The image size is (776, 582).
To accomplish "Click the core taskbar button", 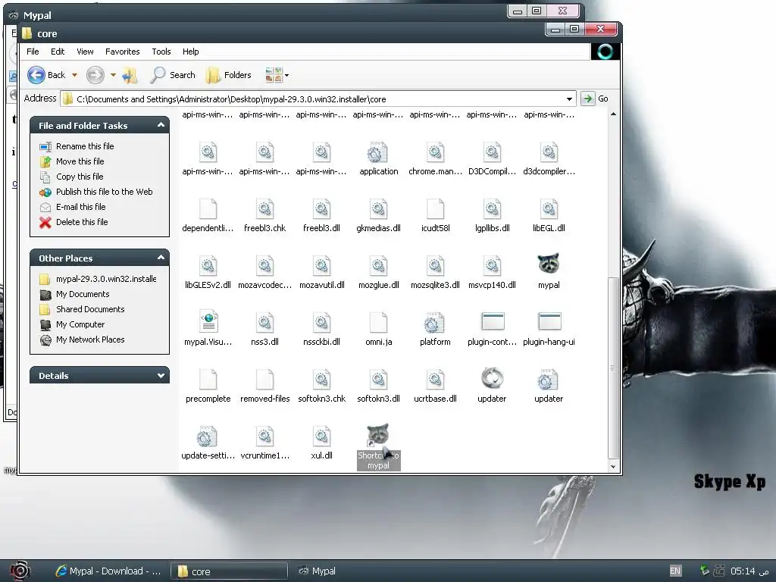I will coord(229,571).
